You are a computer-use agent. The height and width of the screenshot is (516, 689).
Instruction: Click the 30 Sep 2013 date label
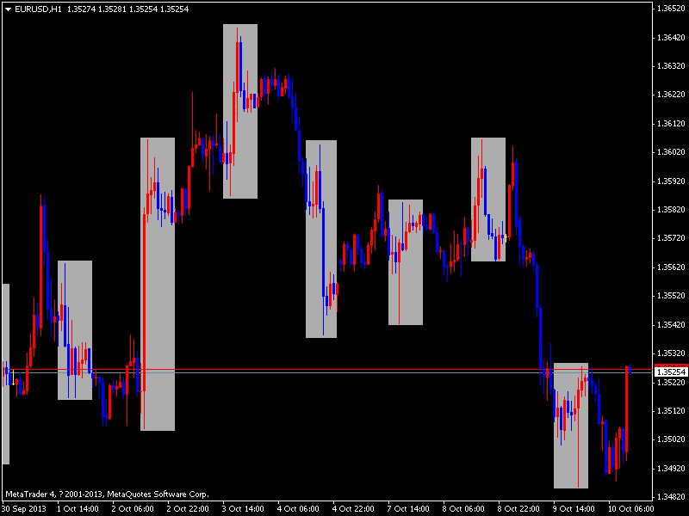pyautogui.click(x=24, y=509)
